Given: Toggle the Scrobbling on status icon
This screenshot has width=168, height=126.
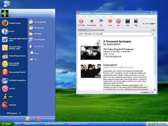Looking at the screenshot, I should tap(152, 92).
